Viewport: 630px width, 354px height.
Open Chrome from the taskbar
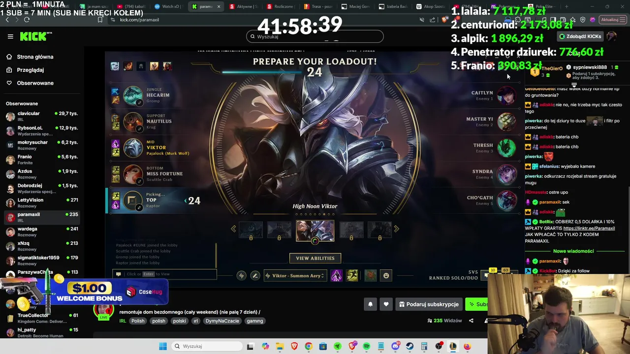tap(309, 346)
